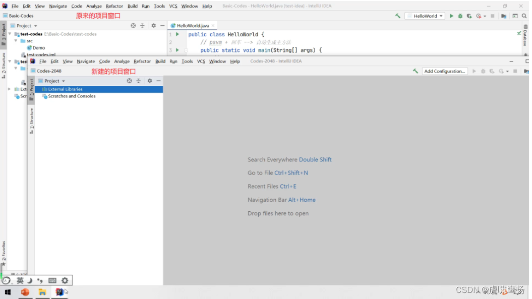The height and width of the screenshot is (299, 532).
Task: Click the run gutter arrow on line 1
Action: [x=177, y=34]
